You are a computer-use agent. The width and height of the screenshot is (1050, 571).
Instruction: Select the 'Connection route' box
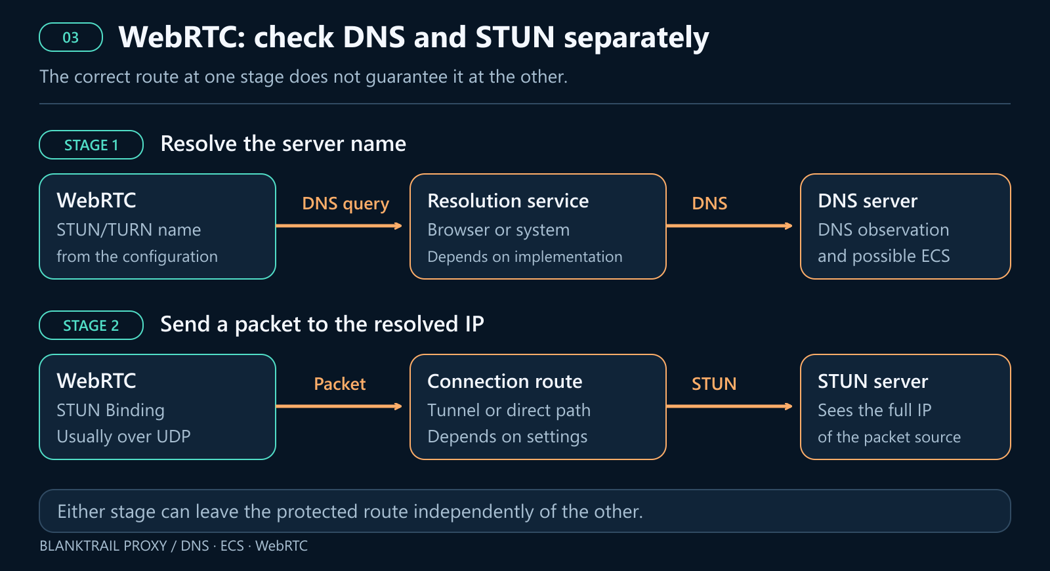coord(538,407)
